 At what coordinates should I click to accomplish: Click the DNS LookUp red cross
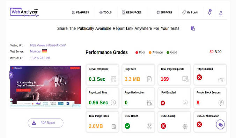163,126
